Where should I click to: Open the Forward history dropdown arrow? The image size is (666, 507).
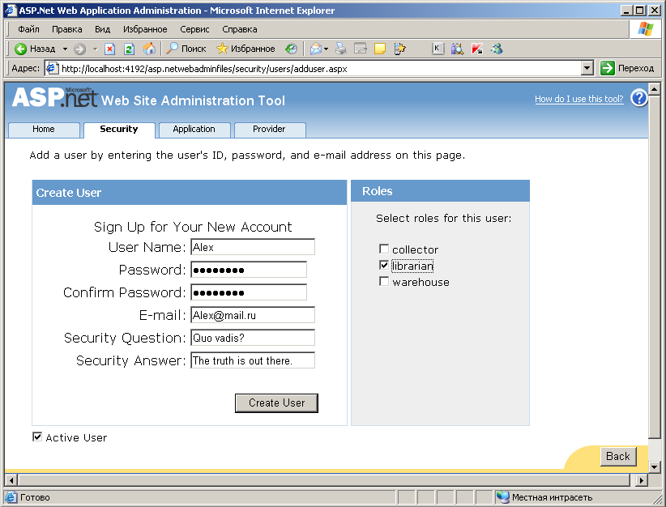(95, 49)
